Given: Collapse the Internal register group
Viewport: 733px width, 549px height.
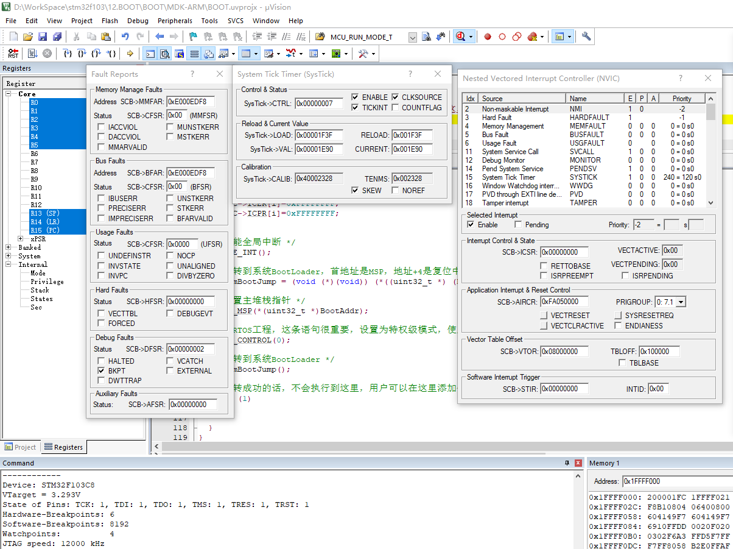Looking at the screenshot, I should click(x=9, y=264).
